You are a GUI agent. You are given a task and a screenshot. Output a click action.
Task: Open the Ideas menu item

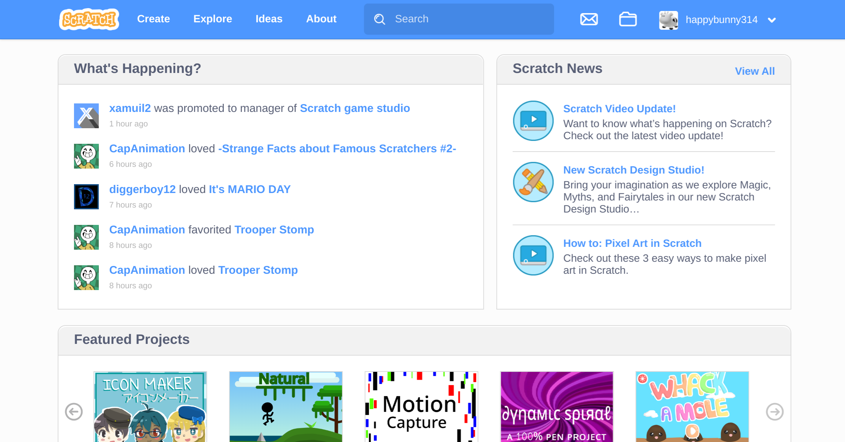(x=269, y=19)
